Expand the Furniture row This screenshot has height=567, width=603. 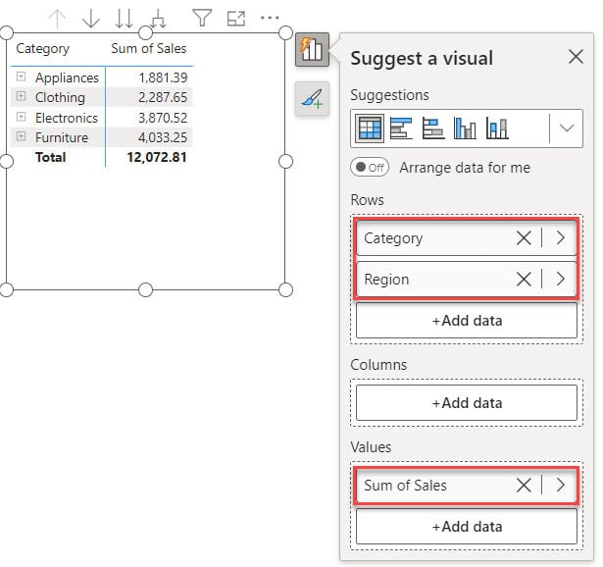point(22,135)
